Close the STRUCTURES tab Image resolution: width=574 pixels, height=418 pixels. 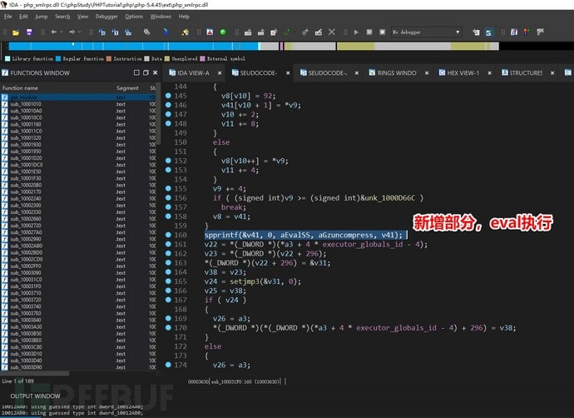pyautogui.click(x=552, y=73)
